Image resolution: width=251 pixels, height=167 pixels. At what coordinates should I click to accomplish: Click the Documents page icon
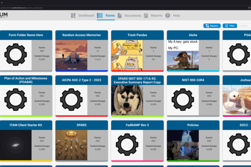click(120, 15)
